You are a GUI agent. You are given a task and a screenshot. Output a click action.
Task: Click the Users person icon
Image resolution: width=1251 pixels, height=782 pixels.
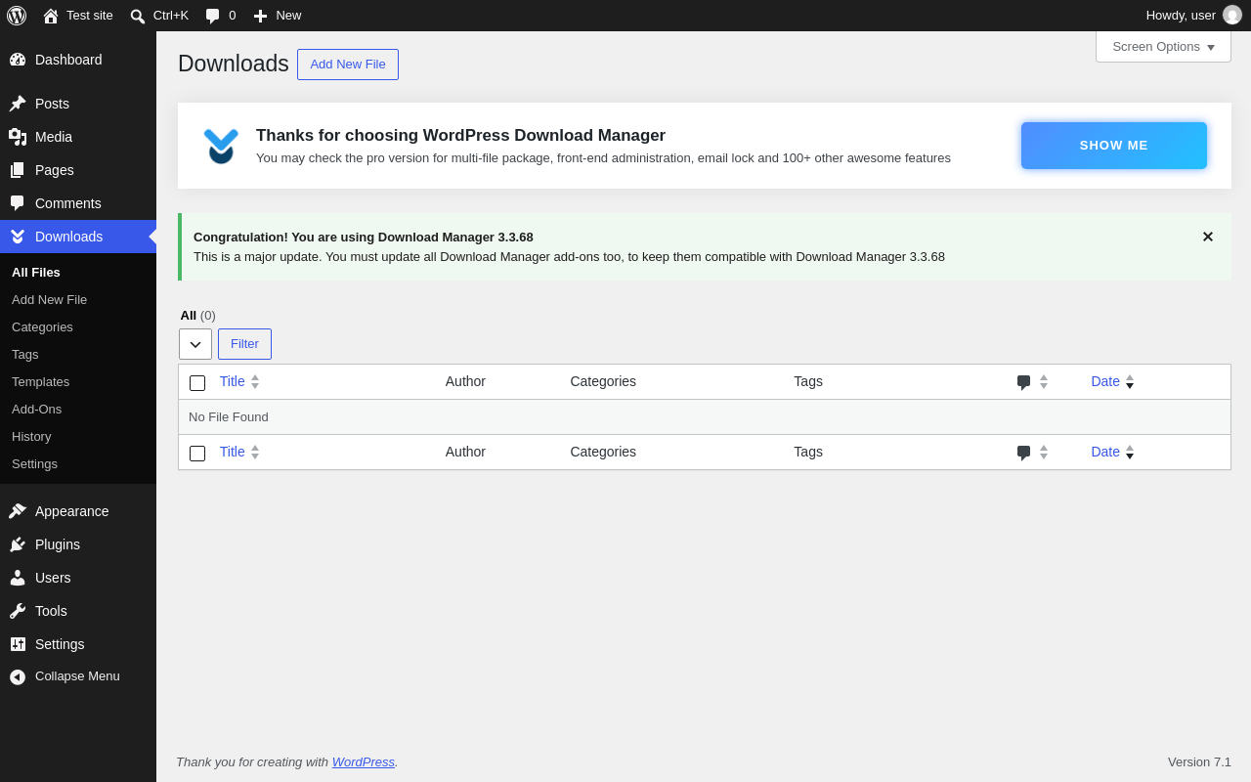point(18,578)
